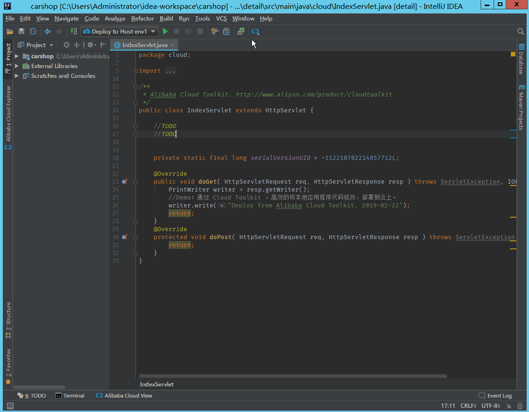Open the Alibaba Cloud Toolkit toolbar icon

click(255, 31)
